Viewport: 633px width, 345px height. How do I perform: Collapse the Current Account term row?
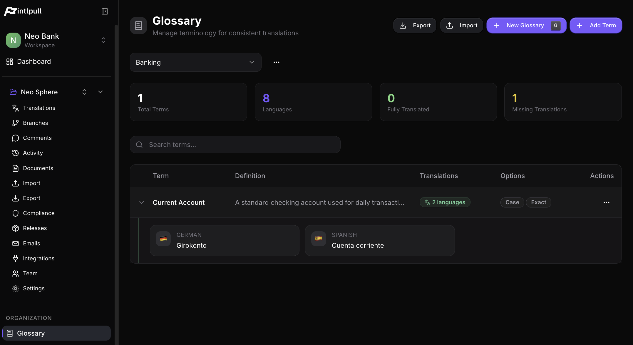click(x=141, y=202)
